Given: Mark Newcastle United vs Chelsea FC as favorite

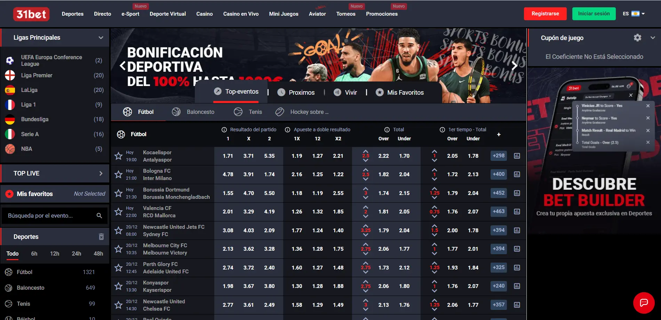Looking at the screenshot, I should pyautogui.click(x=118, y=305).
